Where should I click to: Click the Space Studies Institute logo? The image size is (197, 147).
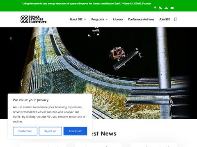[34, 19]
